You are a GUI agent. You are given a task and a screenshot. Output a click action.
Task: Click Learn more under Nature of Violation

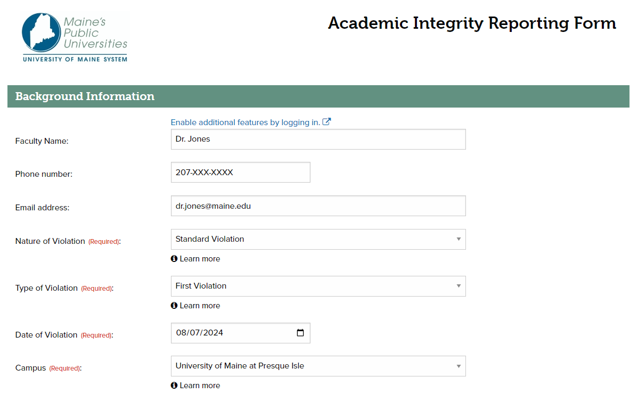[200, 259]
